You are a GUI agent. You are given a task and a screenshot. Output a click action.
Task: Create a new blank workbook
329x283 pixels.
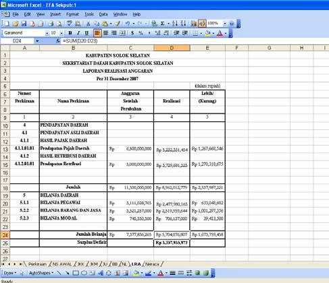(x=7, y=24)
